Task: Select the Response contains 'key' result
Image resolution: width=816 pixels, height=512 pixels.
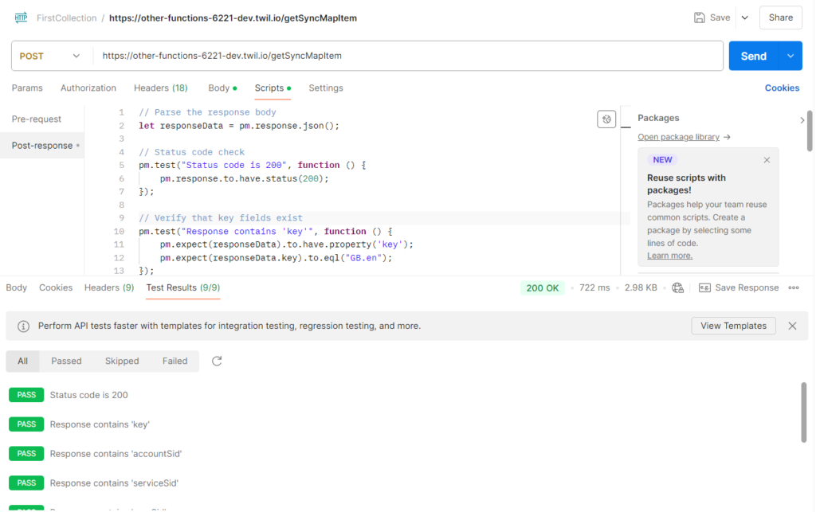Action: [x=100, y=424]
